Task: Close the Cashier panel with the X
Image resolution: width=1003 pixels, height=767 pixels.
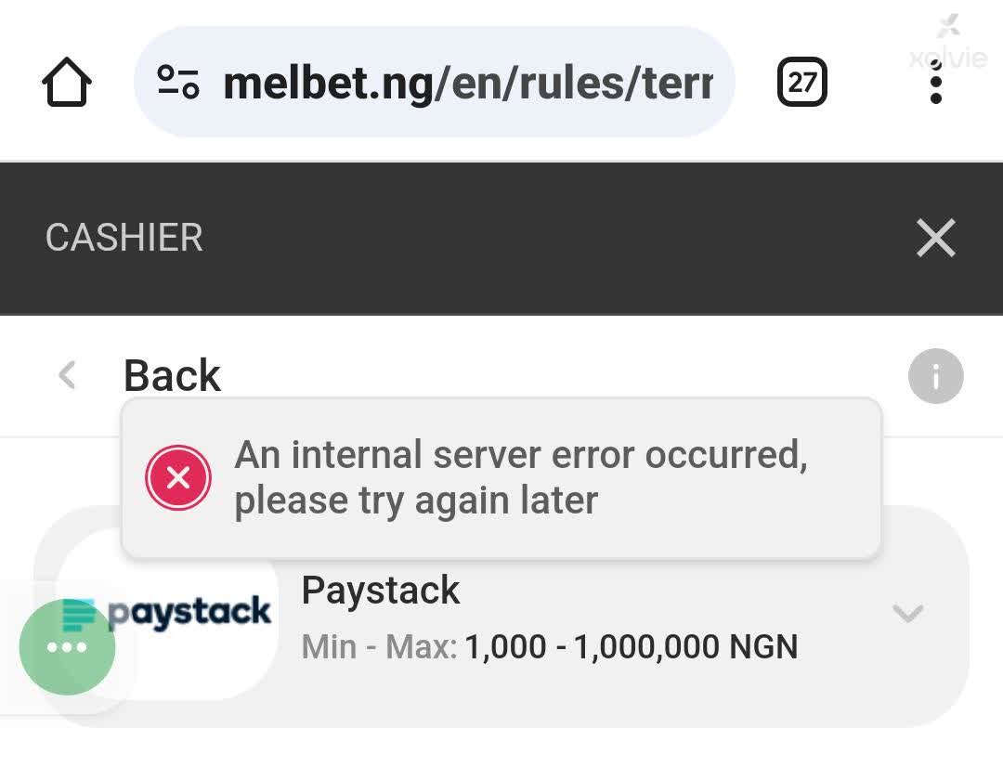Action: pos(935,239)
